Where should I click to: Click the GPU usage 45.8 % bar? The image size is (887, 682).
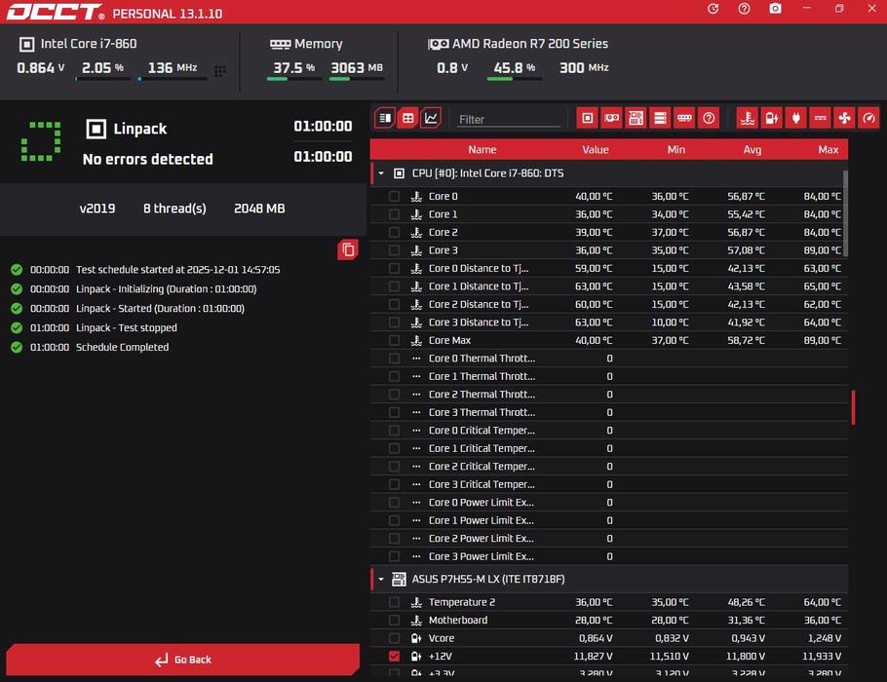point(515,79)
